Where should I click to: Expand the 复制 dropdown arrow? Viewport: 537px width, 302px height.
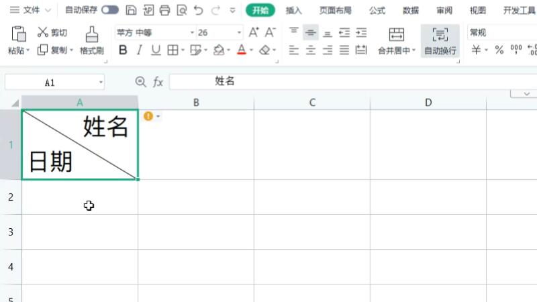(72, 50)
